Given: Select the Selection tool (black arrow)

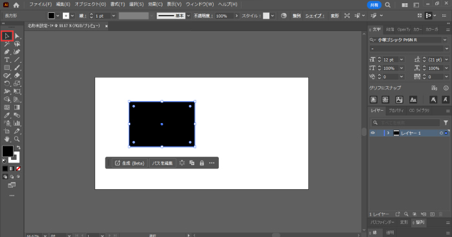Looking at the screenshot, I should [x=7, y=36].
